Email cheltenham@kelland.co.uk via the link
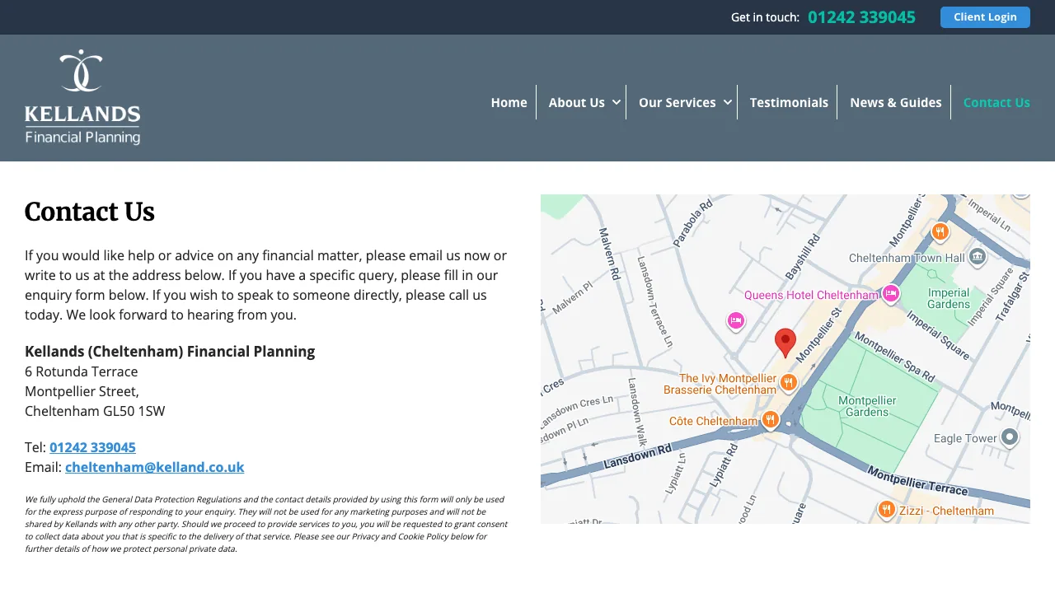The width and height of the screenshot is (1055, 593). click(x=154, y=467)
